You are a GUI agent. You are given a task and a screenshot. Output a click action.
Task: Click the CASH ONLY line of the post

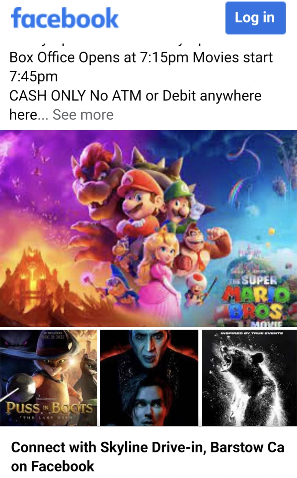[135, 96]
